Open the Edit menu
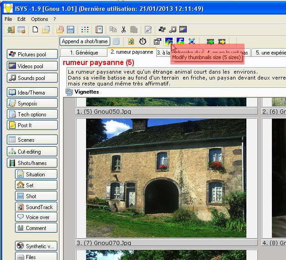 coord(21,19)
